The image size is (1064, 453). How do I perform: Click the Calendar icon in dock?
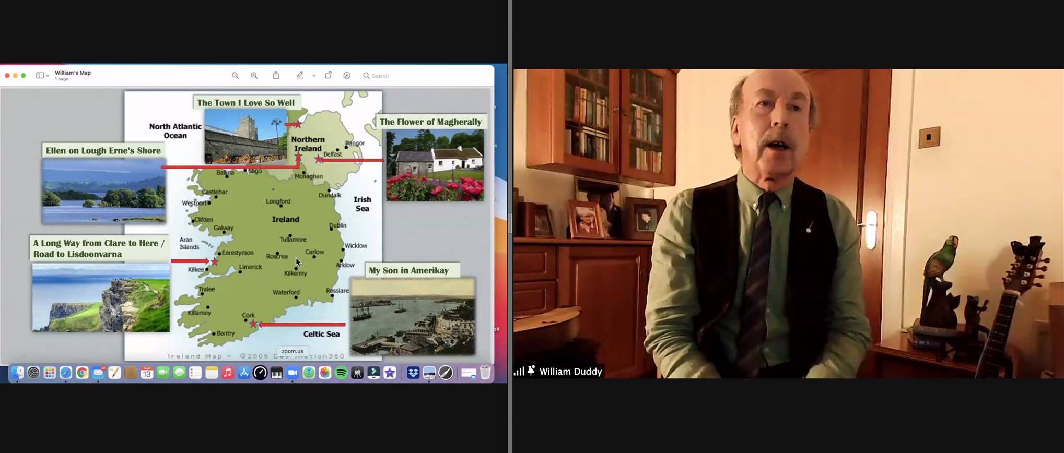click(x=147, y=373)
